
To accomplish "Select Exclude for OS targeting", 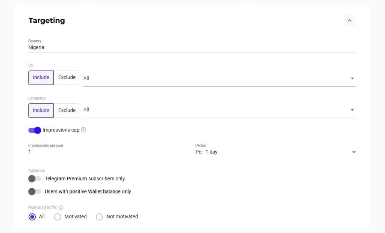I will [67, 77].
